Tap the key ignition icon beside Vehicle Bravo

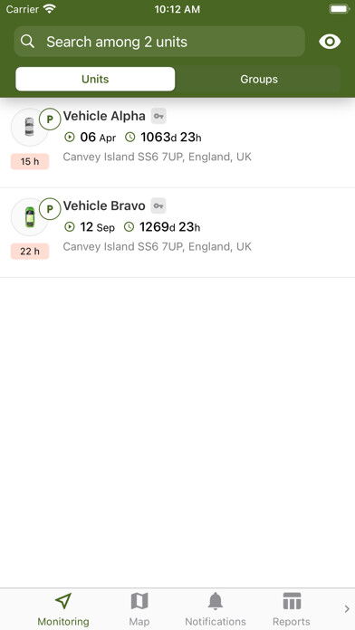pos(158,206)
